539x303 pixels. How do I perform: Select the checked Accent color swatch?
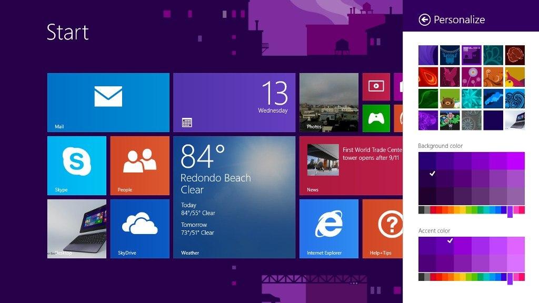450,241
